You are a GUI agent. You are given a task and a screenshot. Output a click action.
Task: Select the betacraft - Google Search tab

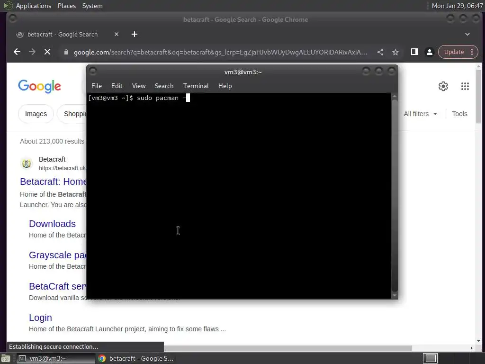[x=63, y=34]
